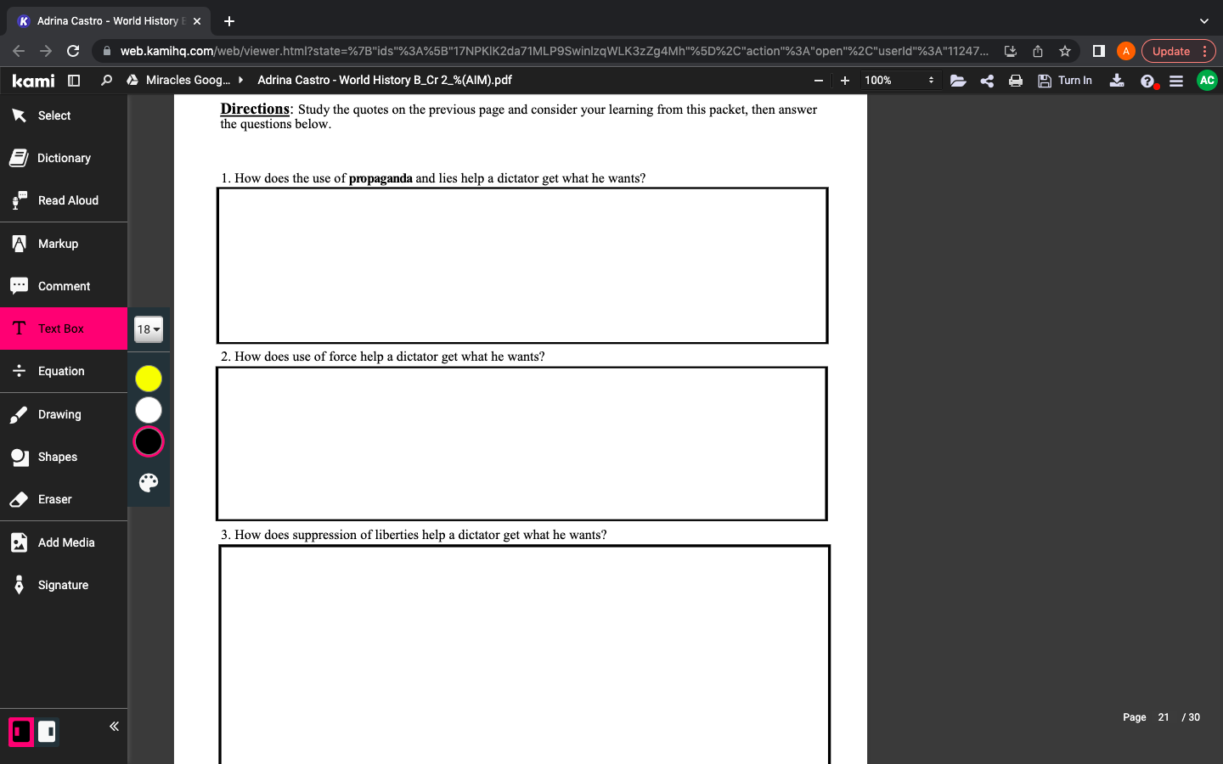Switch toolbar to left side position
The height and width of the screenshot is (764, 1223).
click(21, 732)
